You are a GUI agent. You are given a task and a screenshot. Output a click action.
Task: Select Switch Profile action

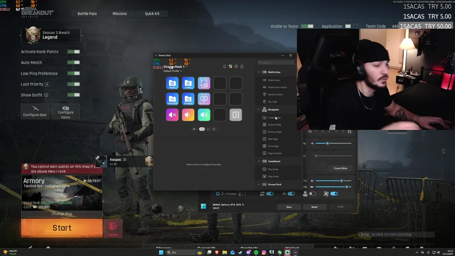274,125
